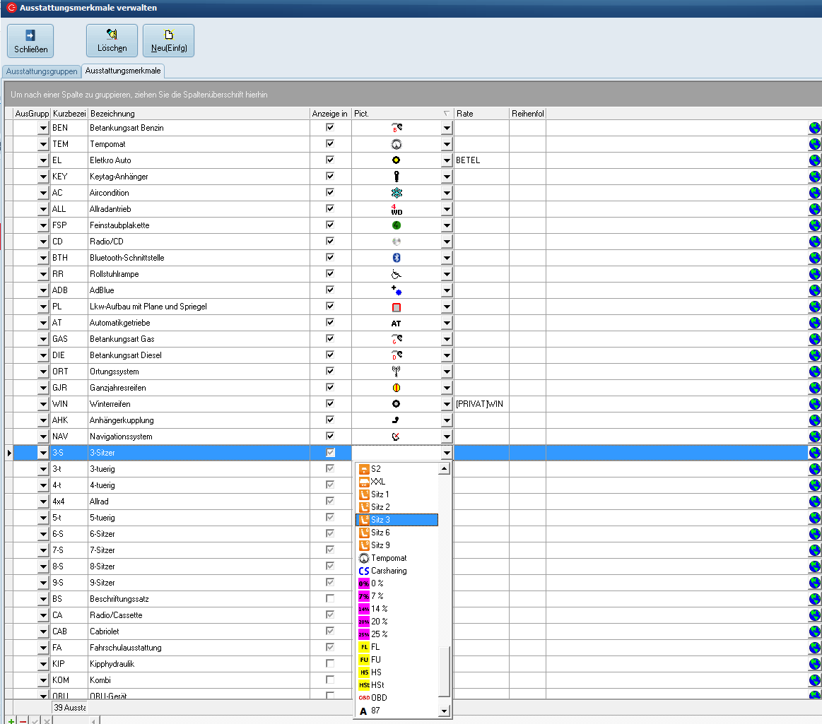Click red minus delete-record icon

(23, 720)
